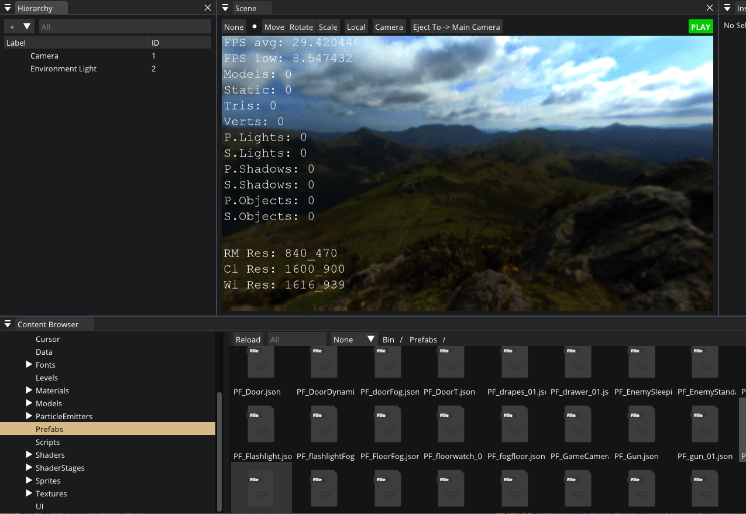The width and height of the screenshot is (746, 514).
Task: Activate the Move gizmo tool
Action: click(274, 27)
